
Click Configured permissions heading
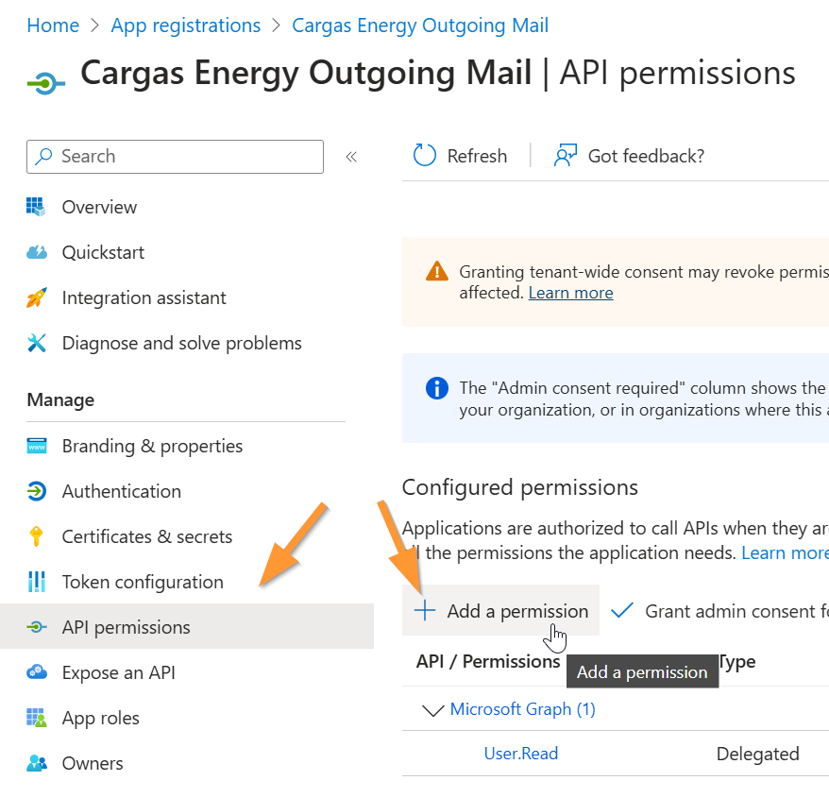click(519, 487)
